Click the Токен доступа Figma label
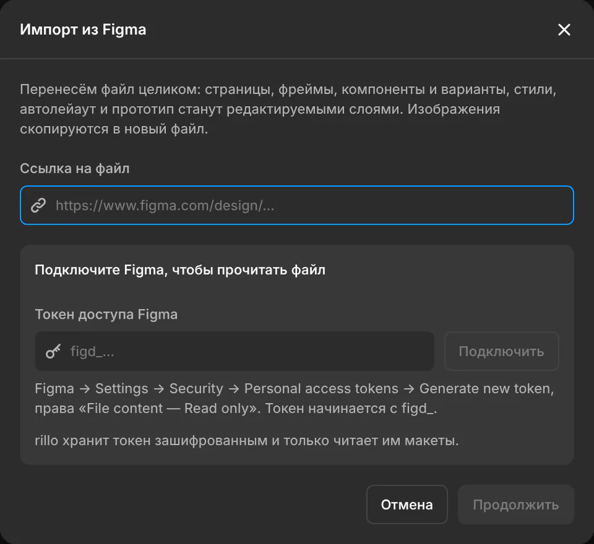Viewport: 594px width, 544px height. click(106, 314)
